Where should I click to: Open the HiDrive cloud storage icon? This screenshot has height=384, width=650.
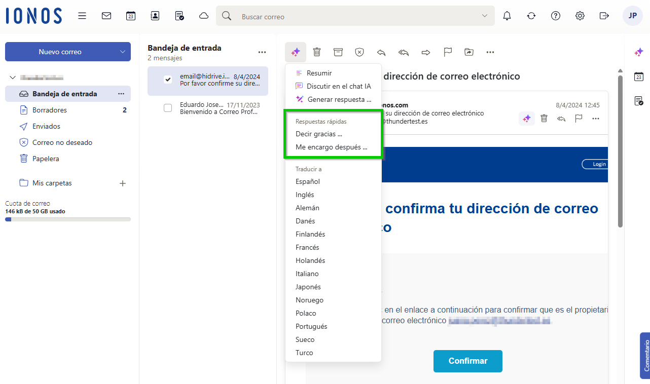203,16
